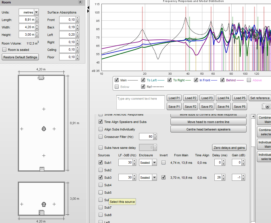271x223 pixels.
Task: Enable Subs have same delay
Action: (x=100, y=147)
